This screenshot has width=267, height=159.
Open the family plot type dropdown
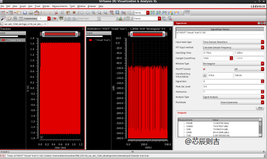[x=148, y=13]
